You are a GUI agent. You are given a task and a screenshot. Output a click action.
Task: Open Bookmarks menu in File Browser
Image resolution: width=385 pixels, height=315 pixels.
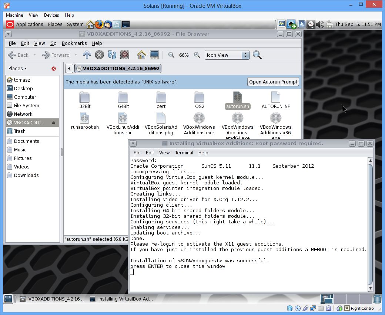click(x=74, y=43)
